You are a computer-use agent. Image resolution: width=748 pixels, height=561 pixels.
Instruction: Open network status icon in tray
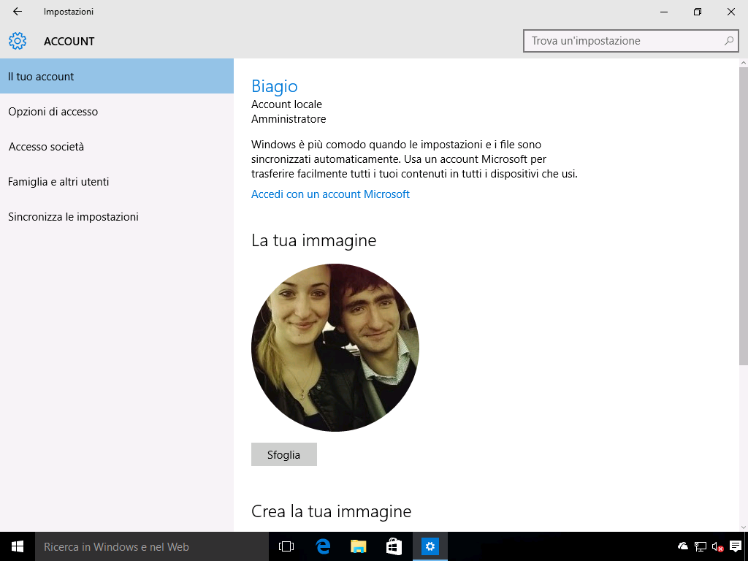701,546
